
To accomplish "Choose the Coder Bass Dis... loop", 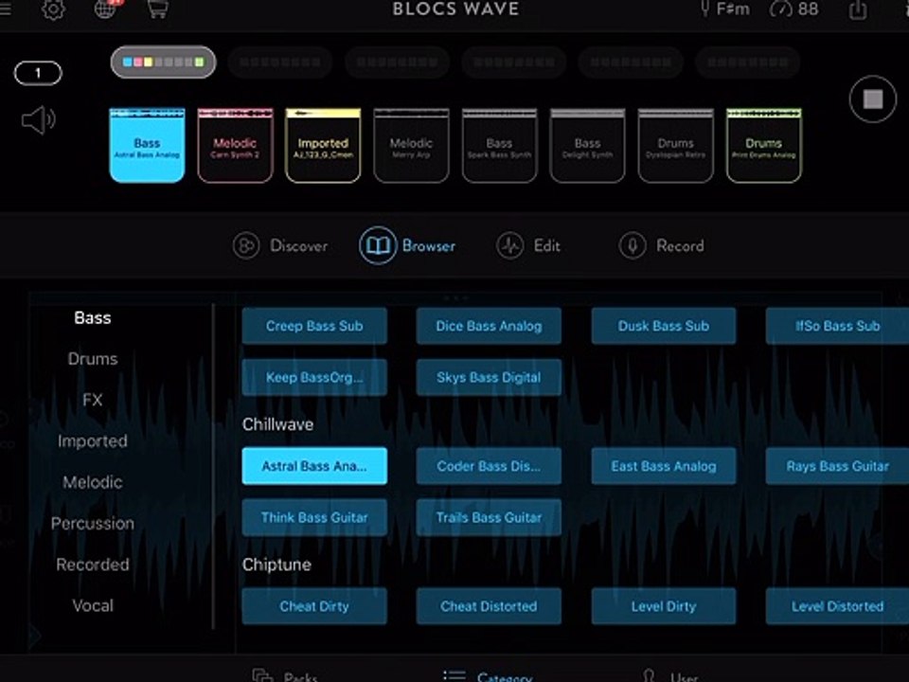I will (x=489, y=466).
